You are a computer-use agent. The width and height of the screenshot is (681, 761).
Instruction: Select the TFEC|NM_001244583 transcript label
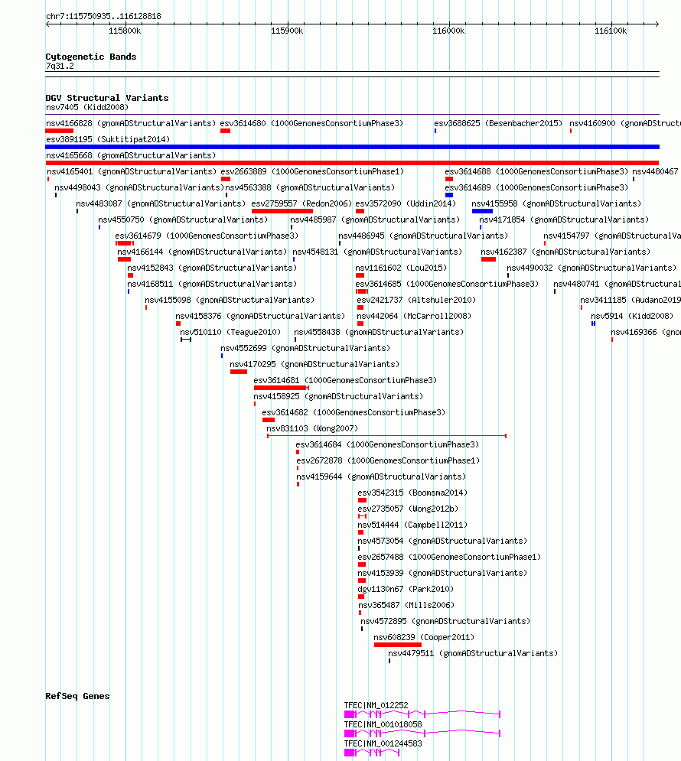[x=383, y=743]
